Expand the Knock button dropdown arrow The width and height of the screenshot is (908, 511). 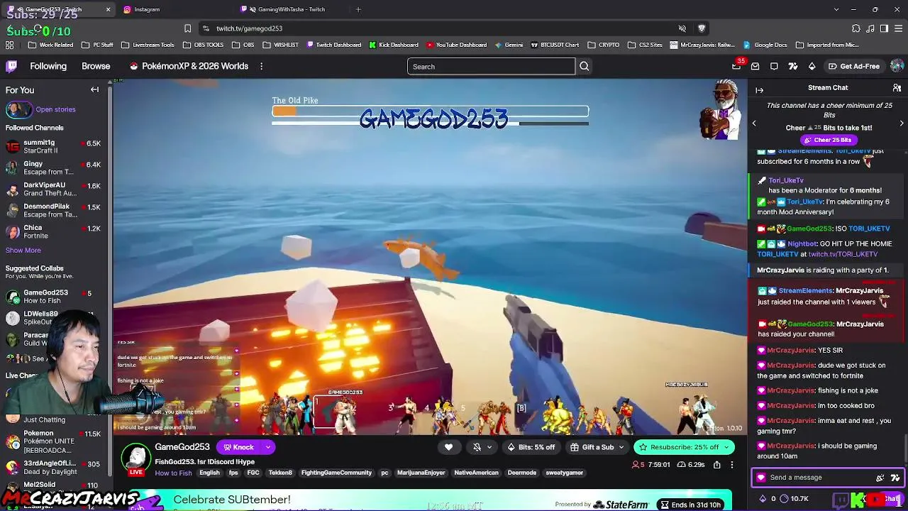(267, 447)
